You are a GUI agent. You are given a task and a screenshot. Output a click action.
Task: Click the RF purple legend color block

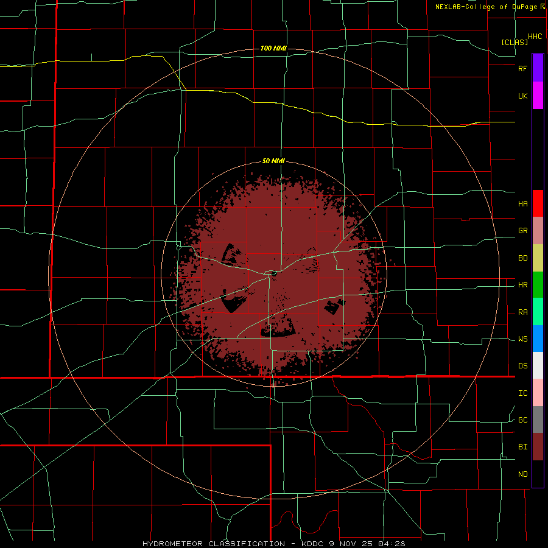(538, 68)
